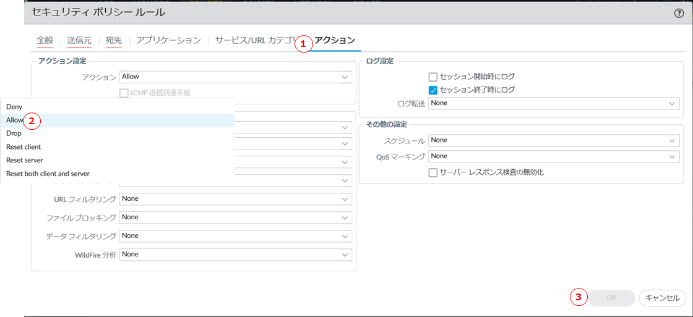Screen dimensions: 693x317
Task: Click the help question mark icon
Action: point(679,13)
